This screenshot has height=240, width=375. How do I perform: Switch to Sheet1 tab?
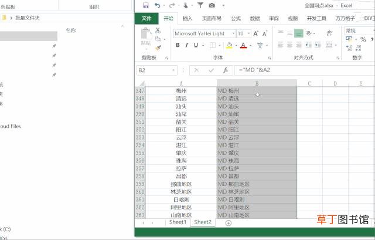pyautogui.click(x=178, y=222)
